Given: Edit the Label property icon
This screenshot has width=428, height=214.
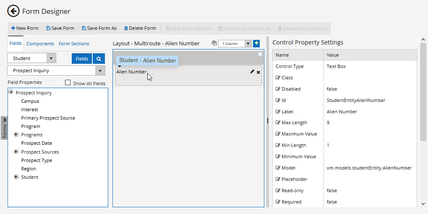Looking at the screenshot, I should 278,112.
